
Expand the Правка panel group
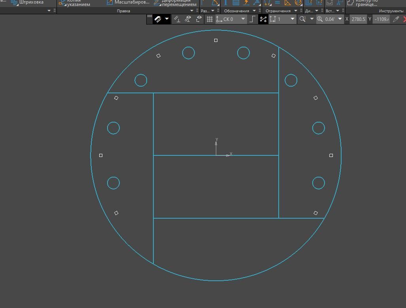[x=192, y=11]
